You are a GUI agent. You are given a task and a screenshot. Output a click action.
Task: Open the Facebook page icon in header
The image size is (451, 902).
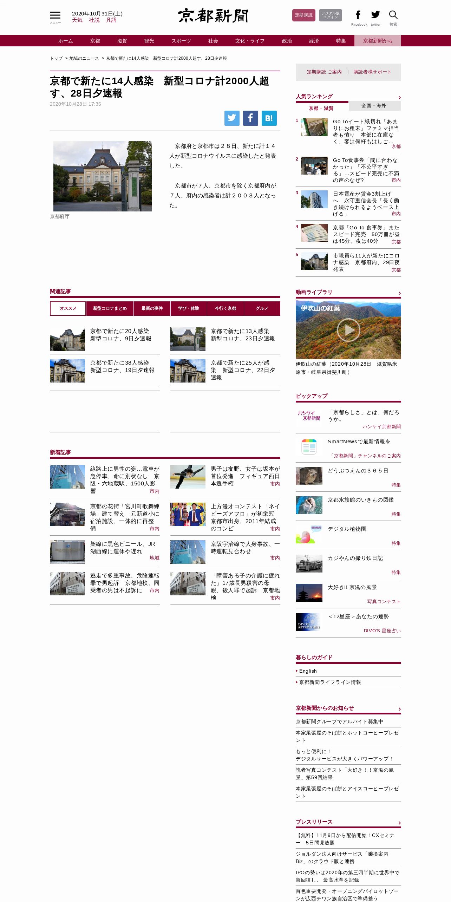coord(358,15)
